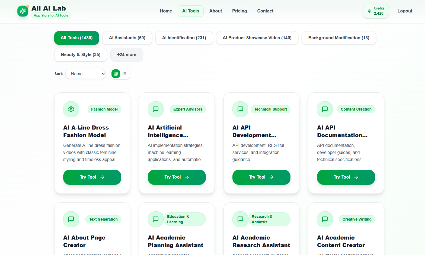Click chat icon on Academic Content Creator card

tap(325, 219)
